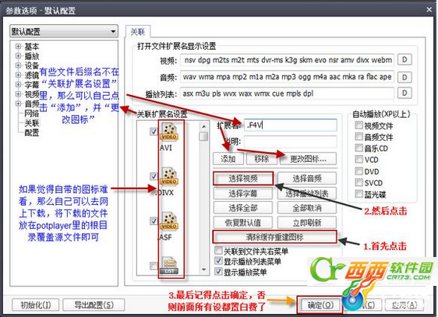Viewport: 438px width, 317px height.
Task: Expand the 基本 tree node
Action: click(19, 46)
